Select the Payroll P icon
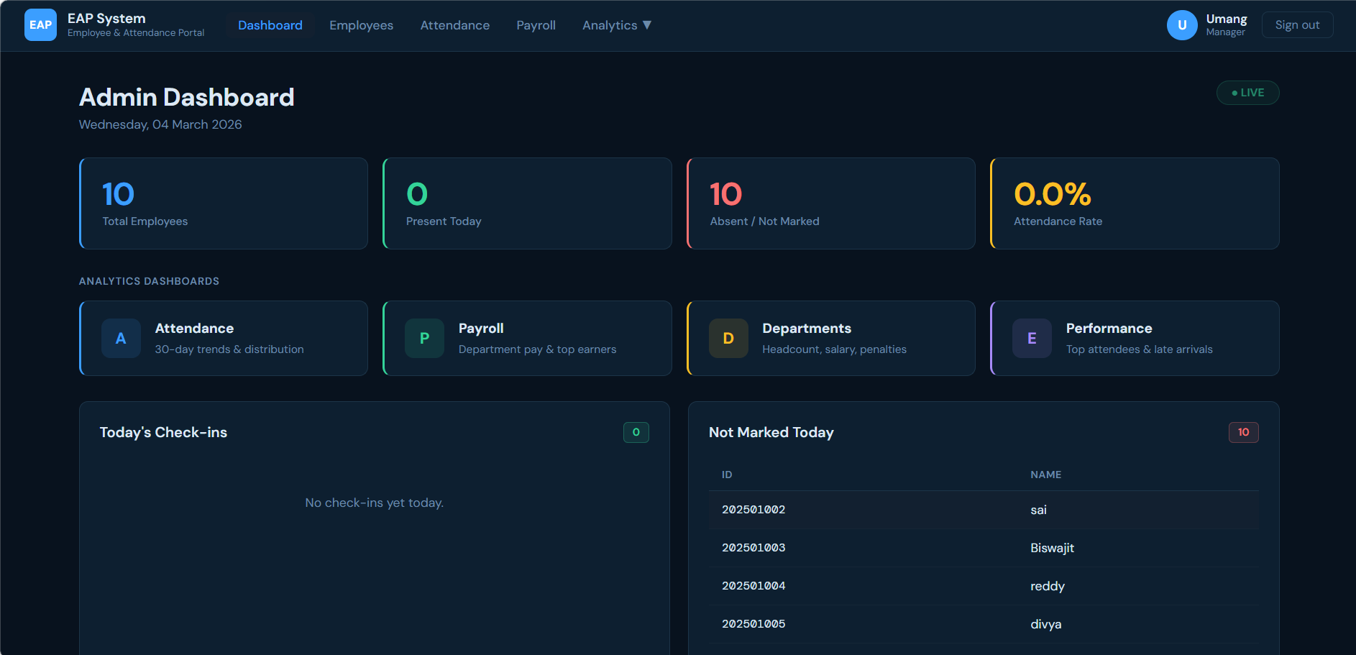1356x655 pixels. (424, 338)
